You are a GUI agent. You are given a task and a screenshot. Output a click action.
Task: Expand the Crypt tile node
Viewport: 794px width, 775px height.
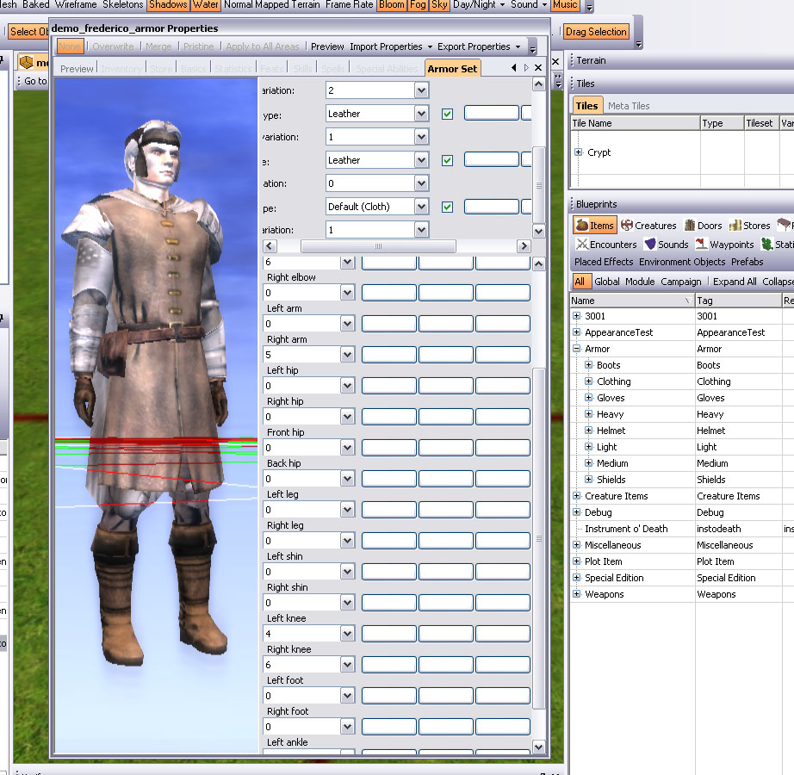coord(579,152)
